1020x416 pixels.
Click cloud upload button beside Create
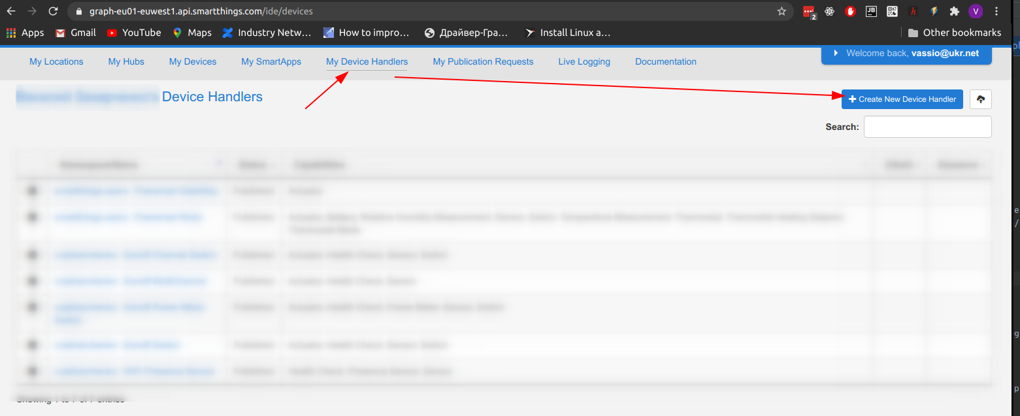(981, 99)
